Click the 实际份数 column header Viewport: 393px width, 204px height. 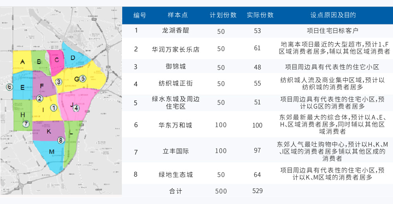(x=260, y=15)
